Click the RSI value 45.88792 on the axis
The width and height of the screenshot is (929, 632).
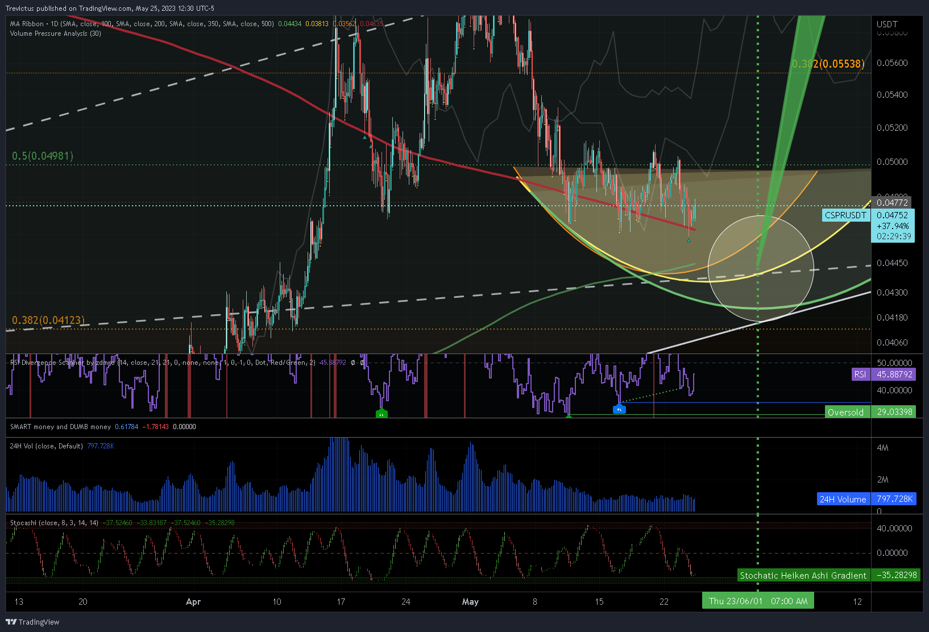894,375
